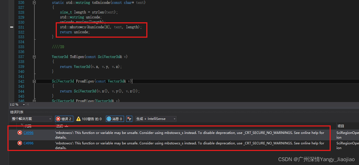The height and width of the screenshot is (165, 359).
Task: Open the 生成 + IntelliSense source dropdown
Action: (156, 119)
